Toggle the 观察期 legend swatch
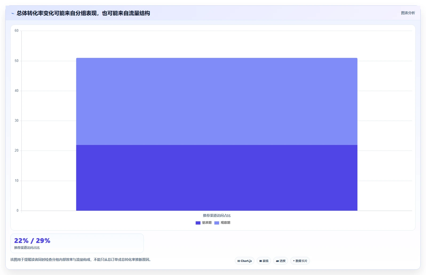426x275 pixels. coord(217,223)
